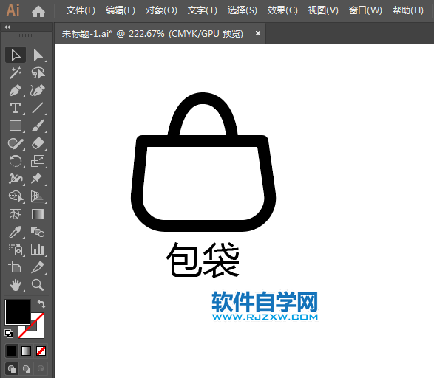Select the Magic Wand tool
Image resolution: width=434 pixels, height=378 pixels.
(16, 72)
